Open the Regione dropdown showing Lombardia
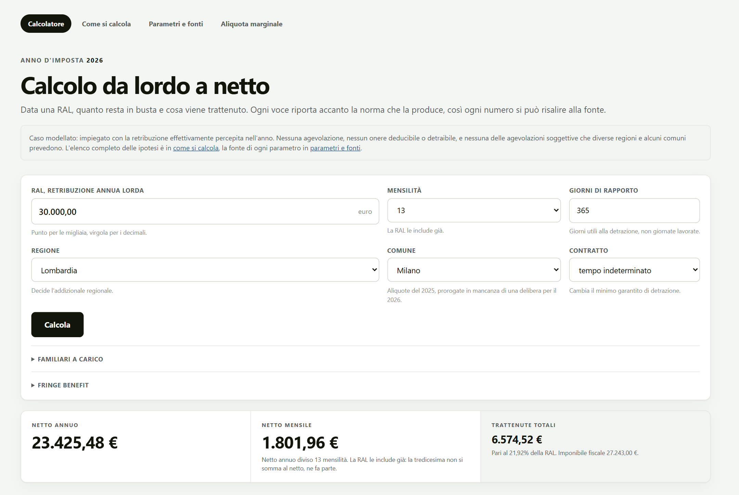Viewport: 739px width, 495px height. tap(205, 270)
